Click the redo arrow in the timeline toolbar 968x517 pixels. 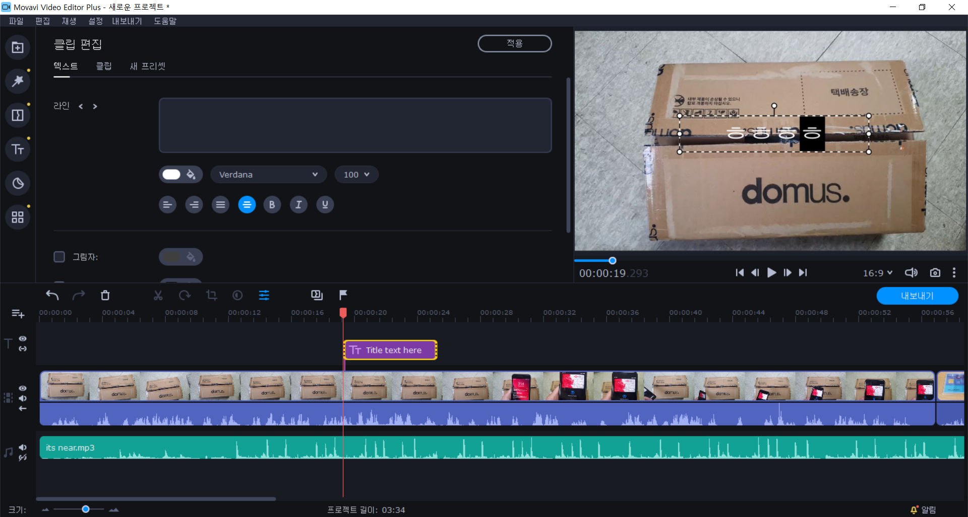(79, 295)
